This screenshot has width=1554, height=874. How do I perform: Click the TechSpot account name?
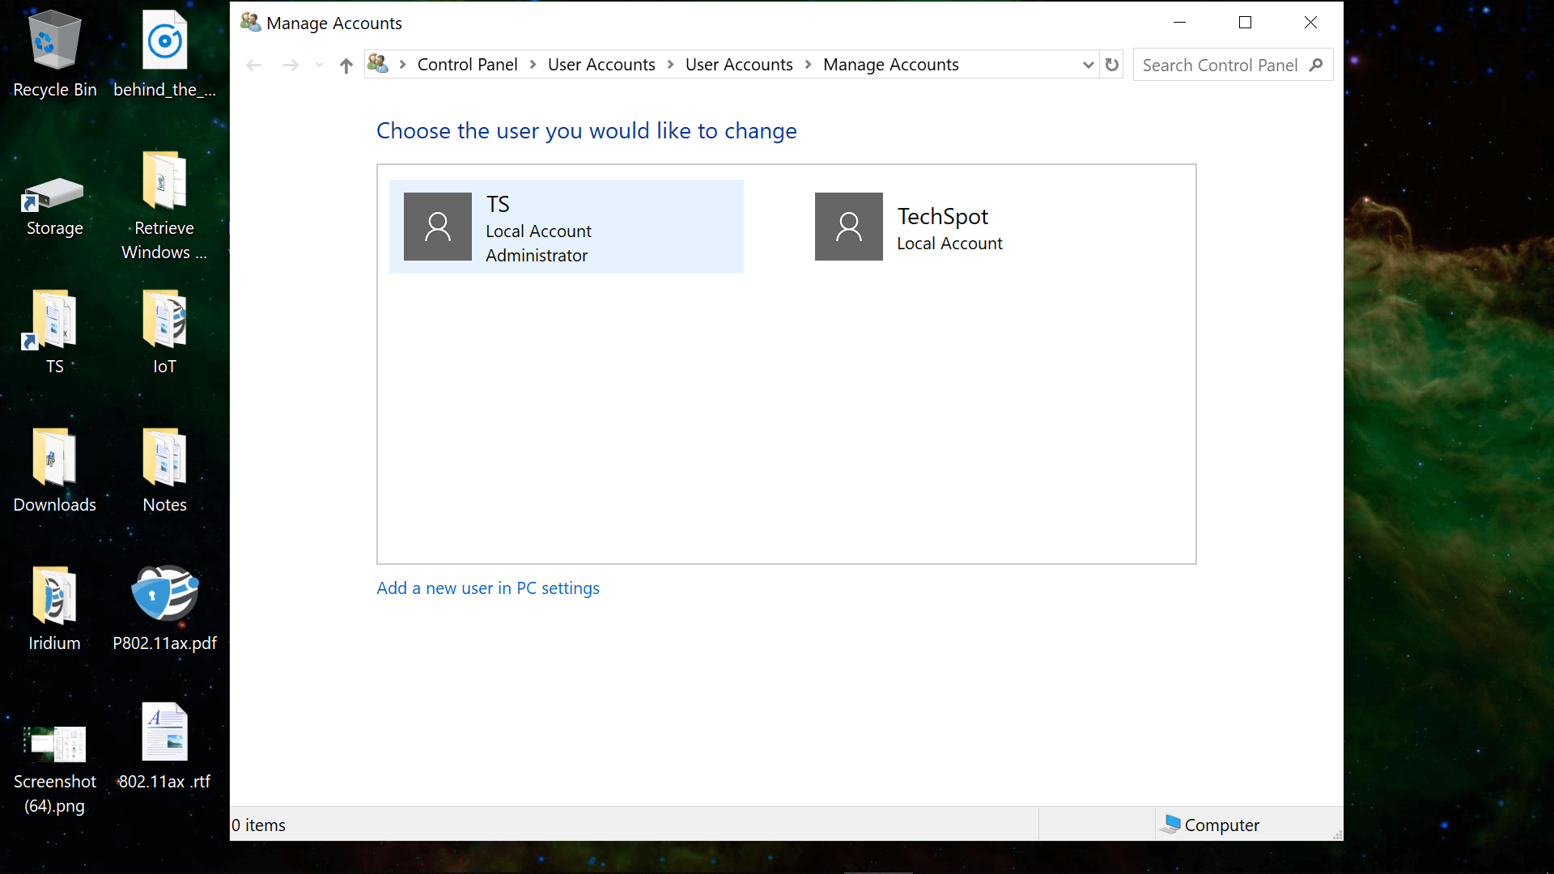pos(942,217)
